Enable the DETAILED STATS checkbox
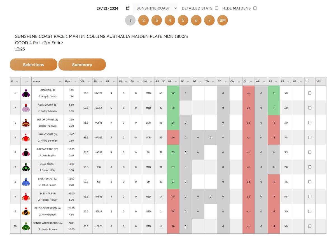Image resolution: width=336 pixels, height=236 pixels. point(216,8)
